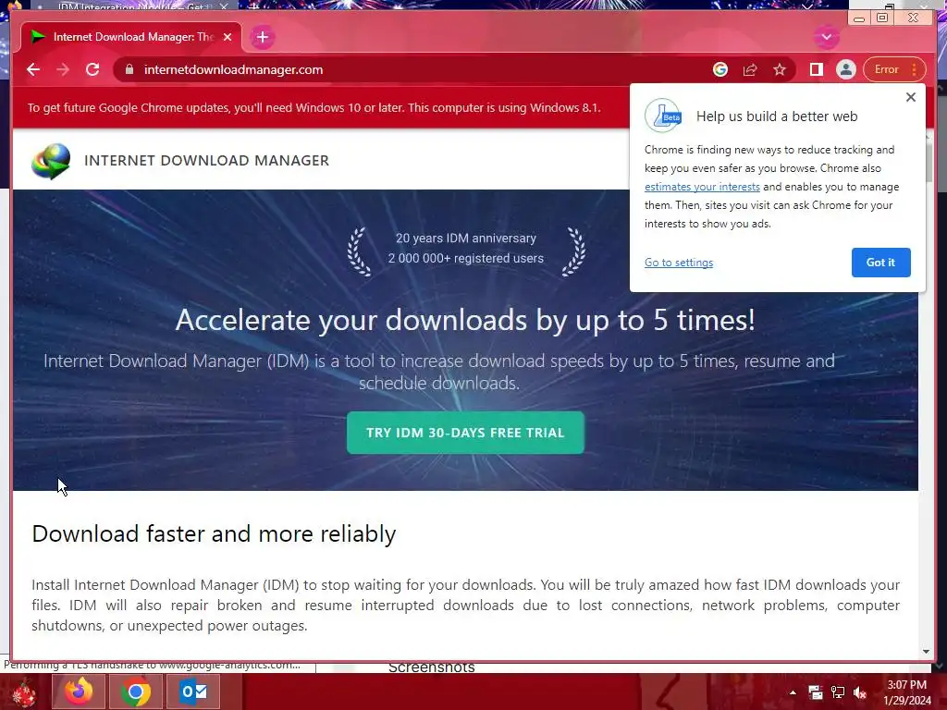947x710 pixels.
Task: Open Chrome from the taskbar
Action: click(x=135, y=692)
